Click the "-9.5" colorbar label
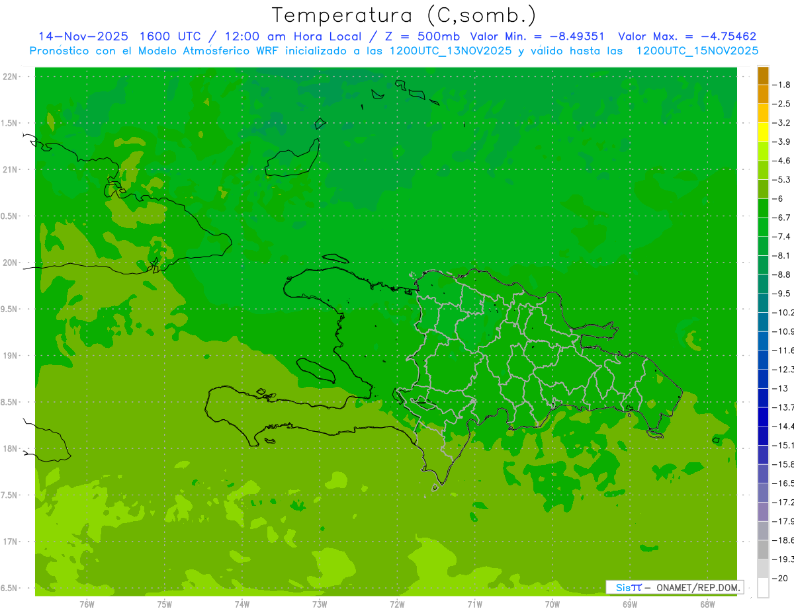This screenshot has height=613, width=794. (x=782, y=294)
